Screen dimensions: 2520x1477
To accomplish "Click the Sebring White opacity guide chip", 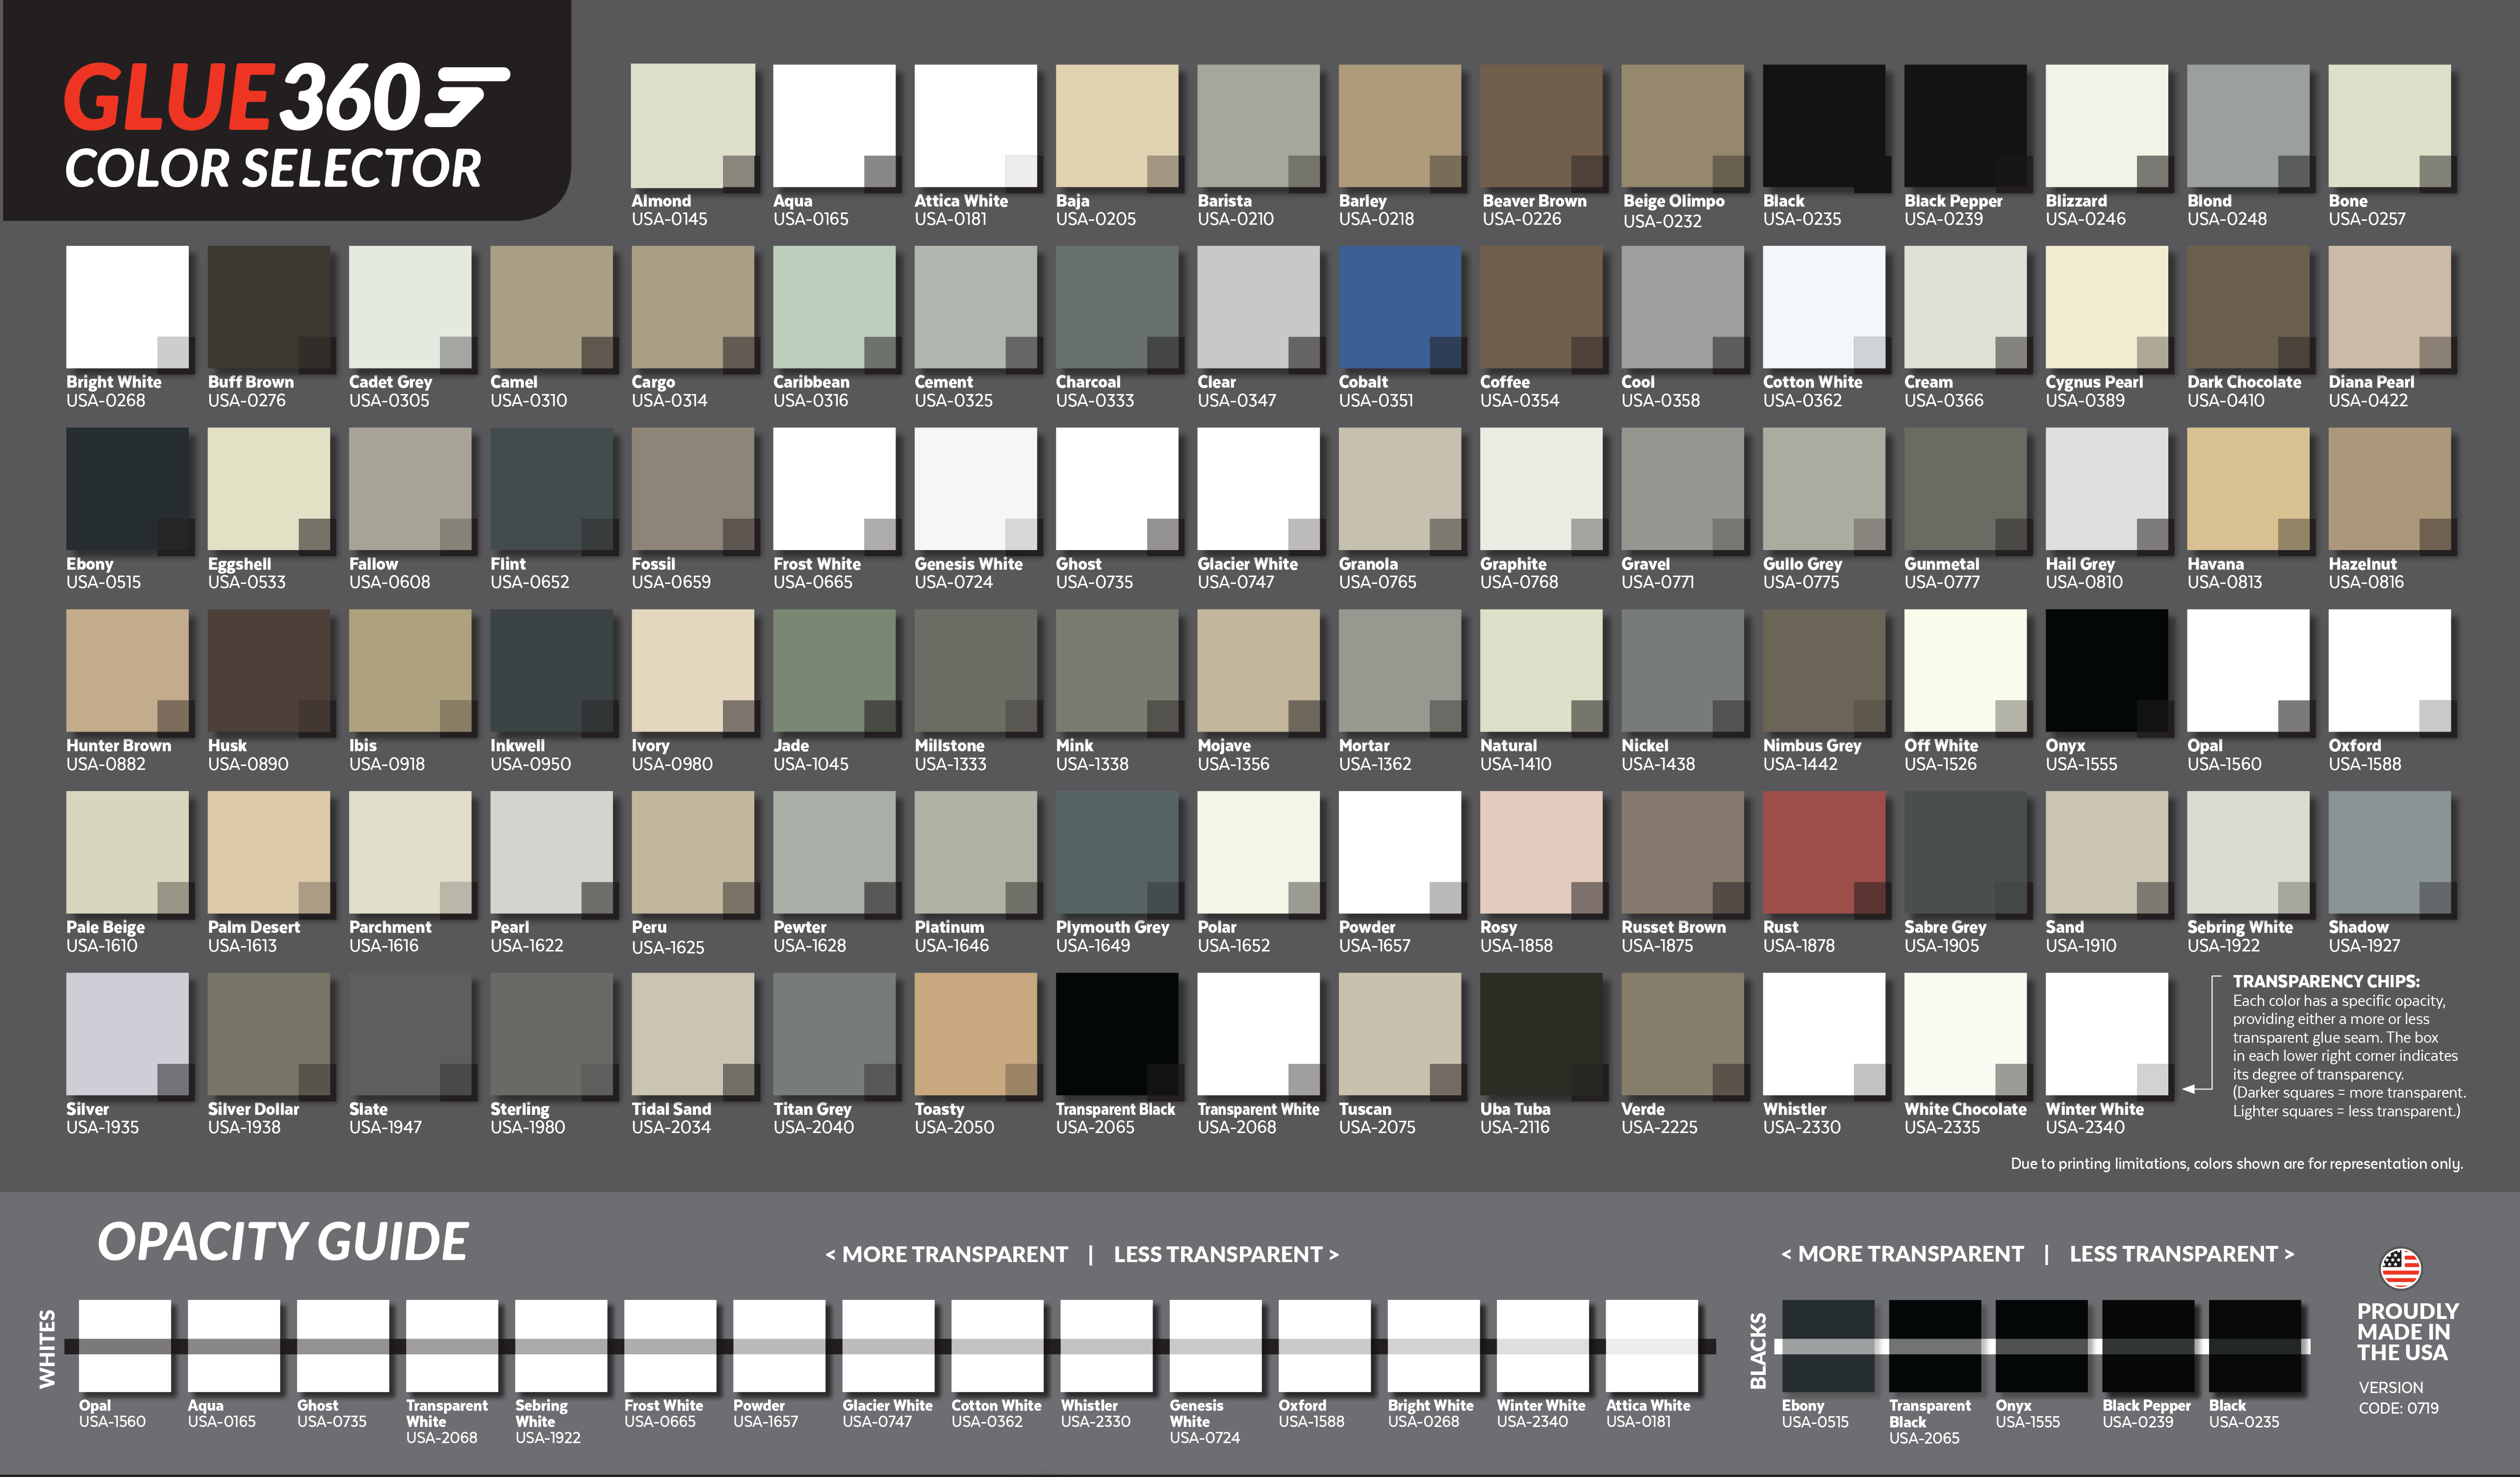I will point(561,1346).
